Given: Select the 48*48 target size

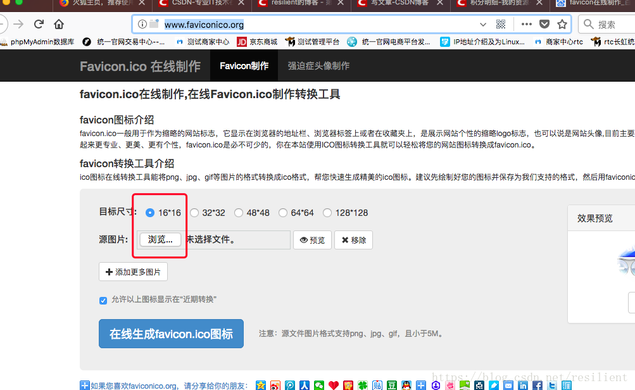Looking at the screenshot, I should click(239, 213).
